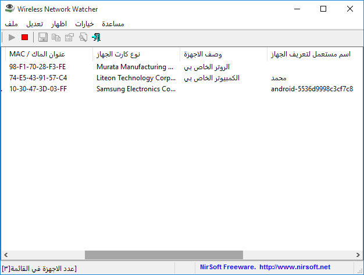Screen dimensions: 364x275
Task: Open the ملف menu
Action: tap(11, 24)
